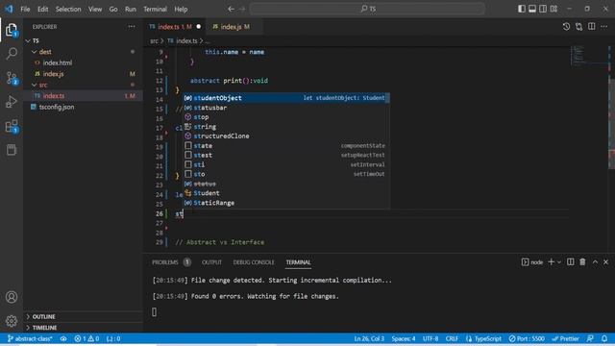Viewport: 615px width, 346px height.
Task: Open the Search view in activity bar
Action: [x=12, y=54]
